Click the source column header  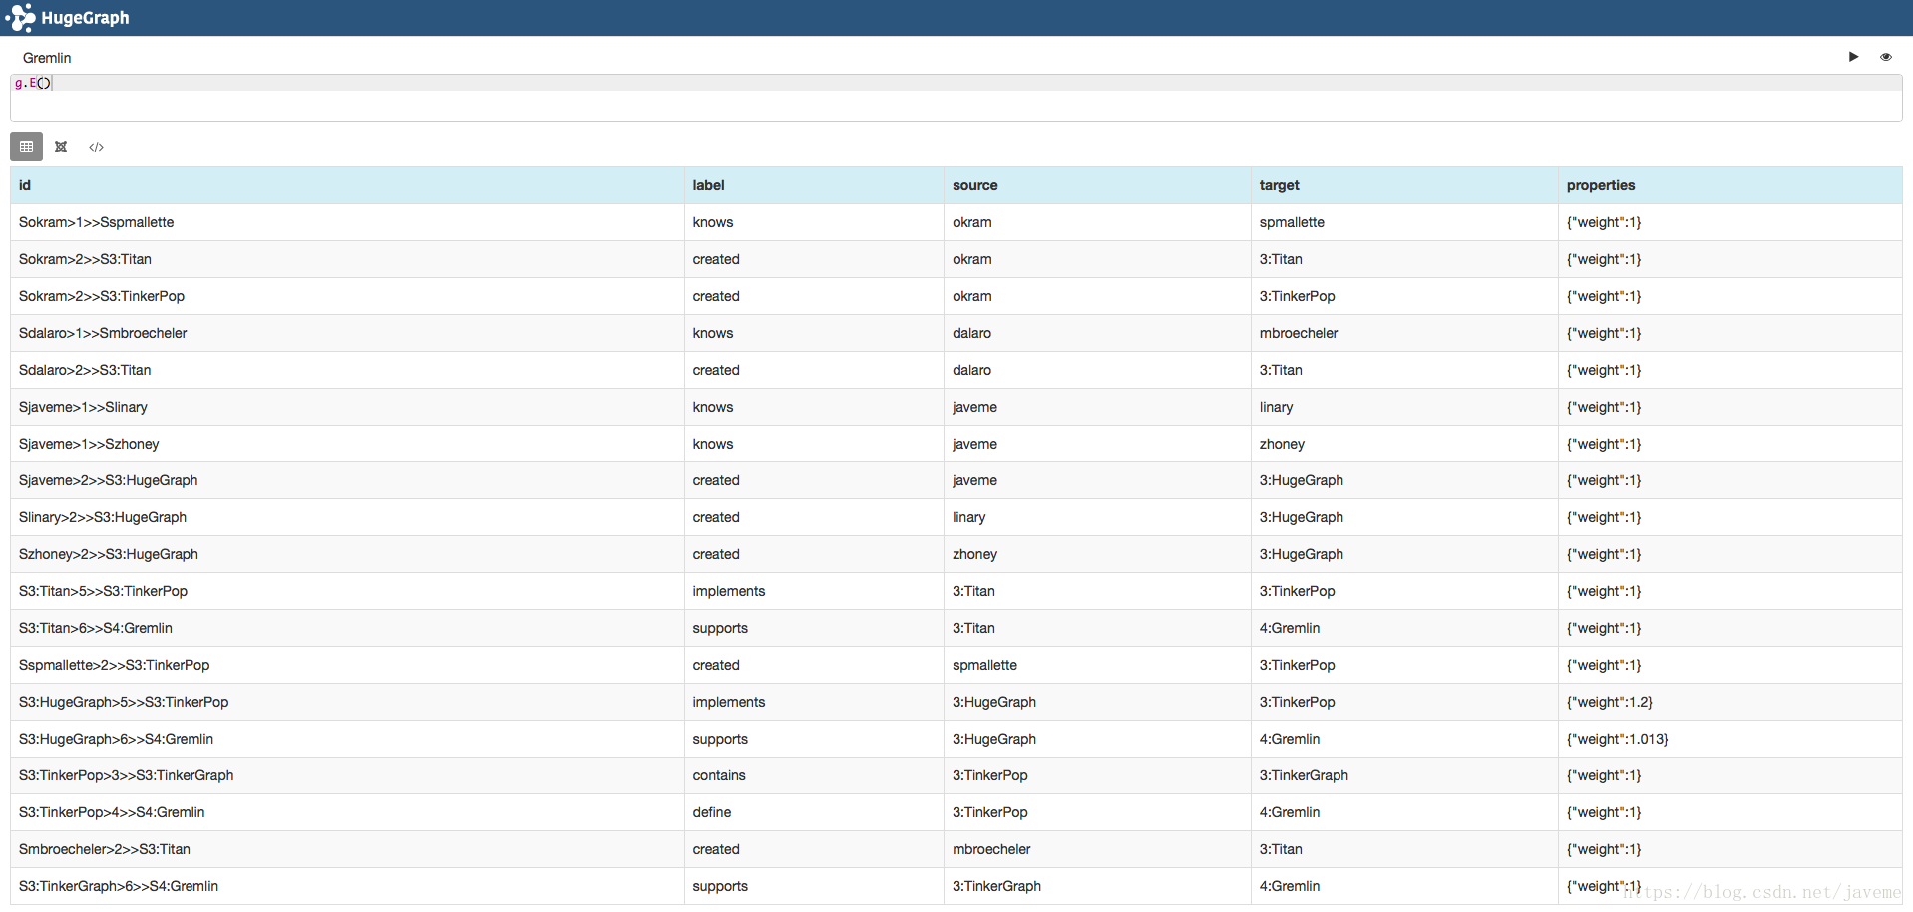[1097, 185]
